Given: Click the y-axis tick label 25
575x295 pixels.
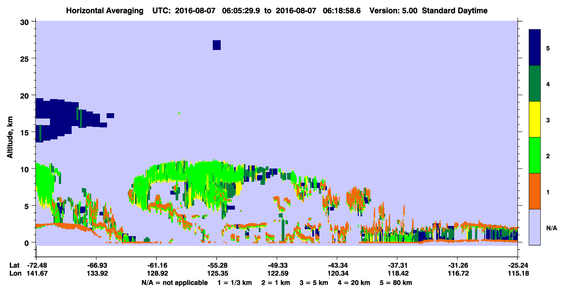Looking at the screenshot, I should 26,58.
